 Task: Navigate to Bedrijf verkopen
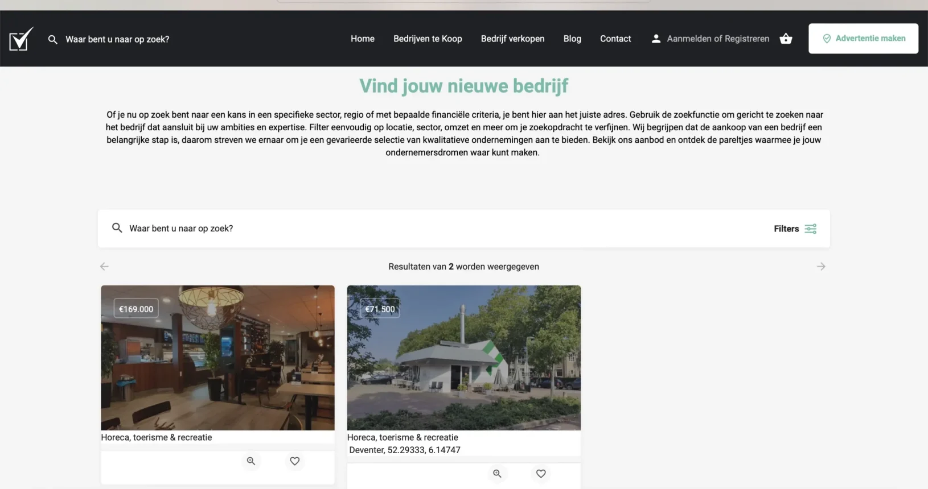[512, 39]
